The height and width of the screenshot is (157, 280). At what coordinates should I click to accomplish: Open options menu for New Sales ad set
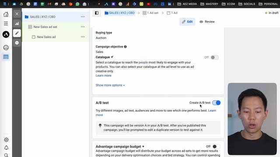click(x=83, y=27)
